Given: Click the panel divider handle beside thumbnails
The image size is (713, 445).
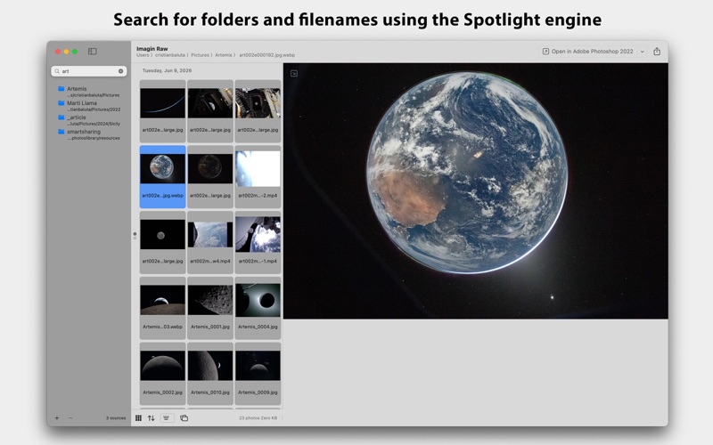Looking at the screenshot, I should coord(135,236).
